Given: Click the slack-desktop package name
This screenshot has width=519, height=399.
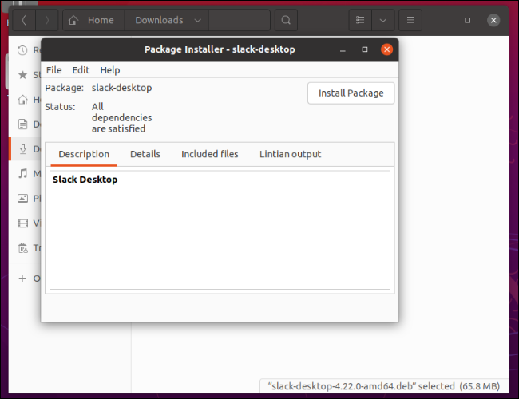Looking at the screenshot, I should [x=121, y=88].
